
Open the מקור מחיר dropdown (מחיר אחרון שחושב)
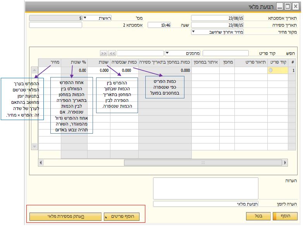click(193, 32)
